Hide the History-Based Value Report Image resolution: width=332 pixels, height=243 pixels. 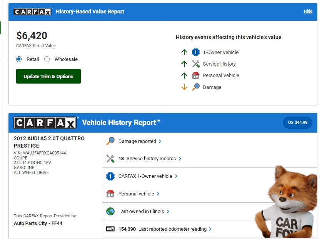(308, 11)
